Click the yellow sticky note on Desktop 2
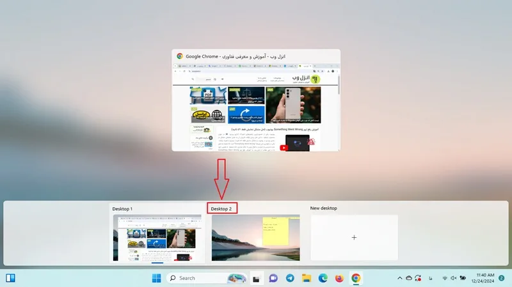This screenshot has width=512, height=287. (276, 231)
